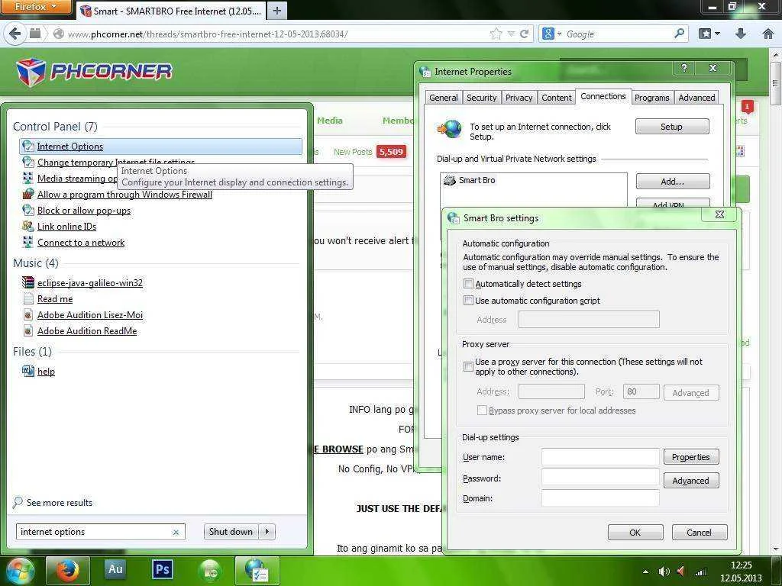Switch to the Security tab

click(x=481, y=98)
